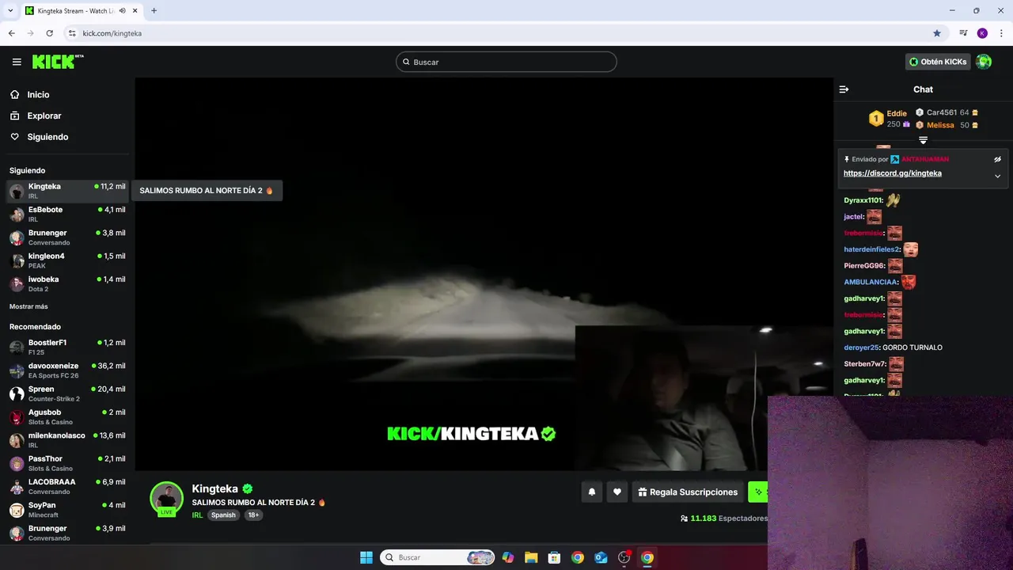This screenshot has width=1013, height=570.
Task: Click Melissa in the gift leaderboard
Action: 940,125
